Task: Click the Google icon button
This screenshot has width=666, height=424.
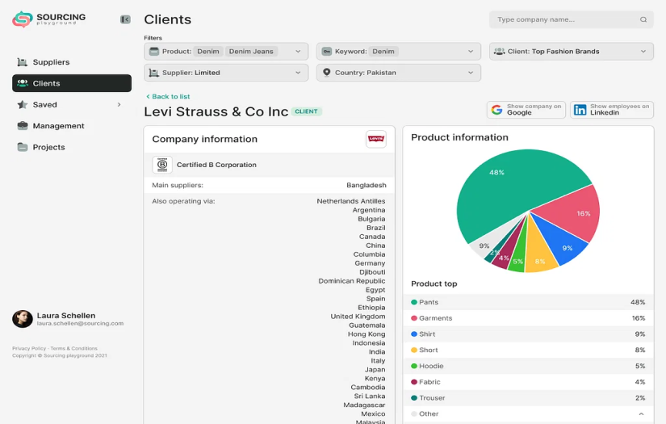Action: 497,110
